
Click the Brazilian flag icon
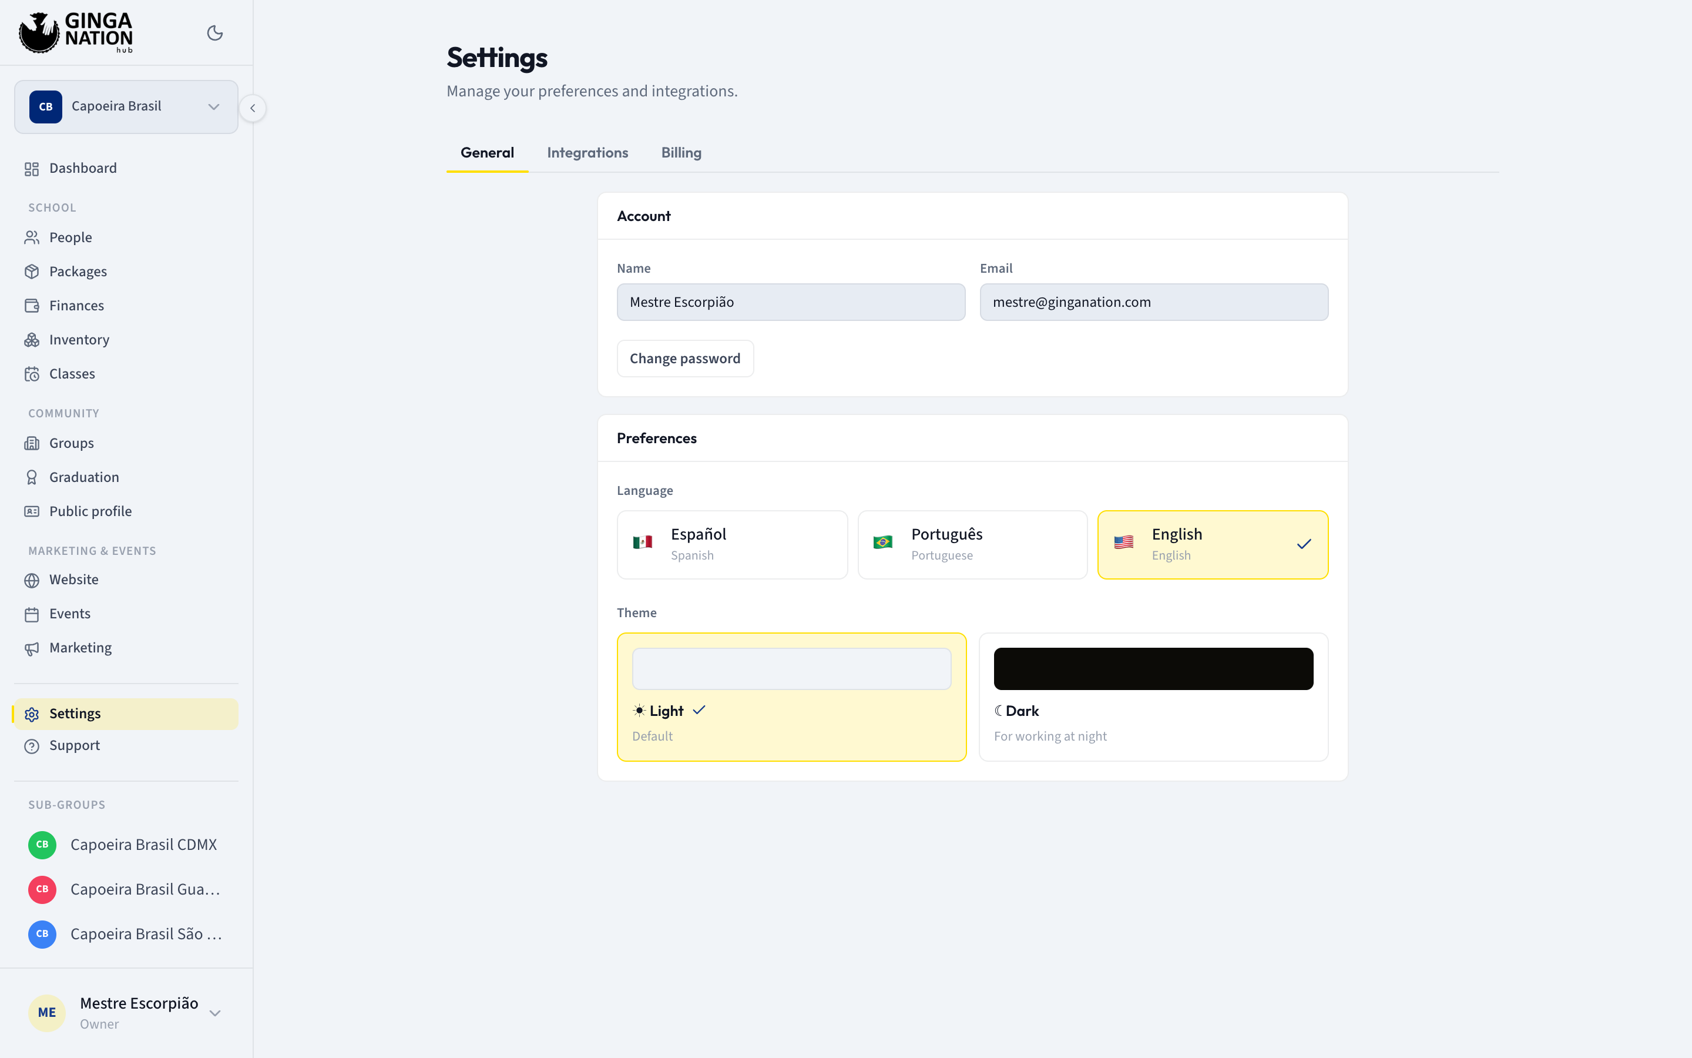[x=882, y=543]
